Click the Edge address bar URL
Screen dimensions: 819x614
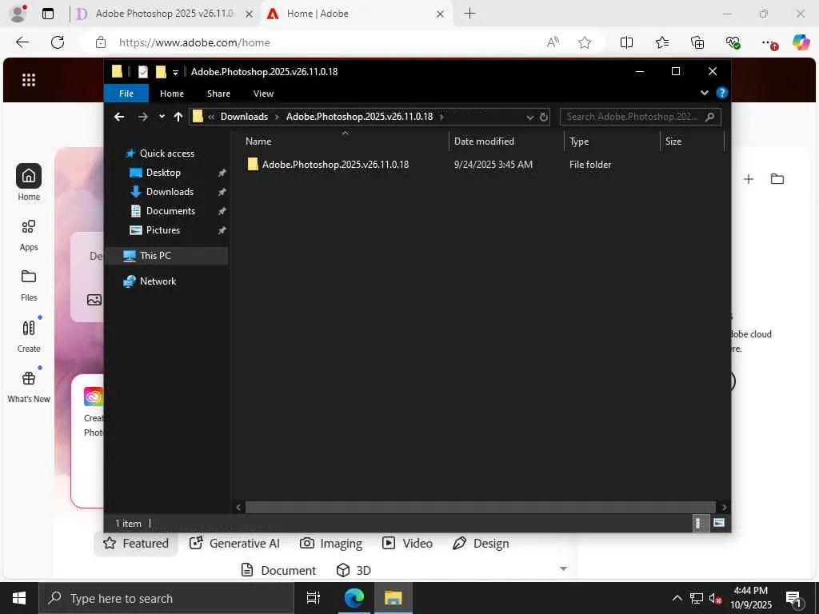194,42
